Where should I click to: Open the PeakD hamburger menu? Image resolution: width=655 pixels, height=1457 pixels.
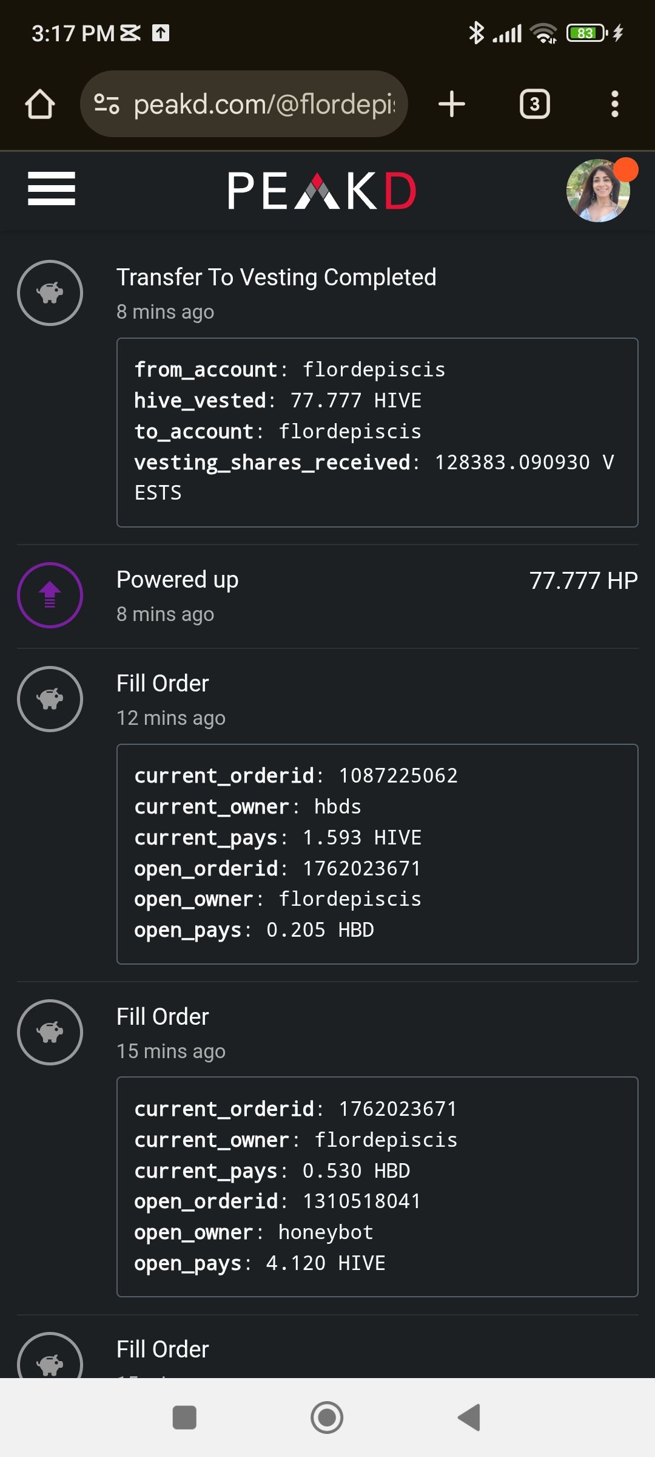52,189
